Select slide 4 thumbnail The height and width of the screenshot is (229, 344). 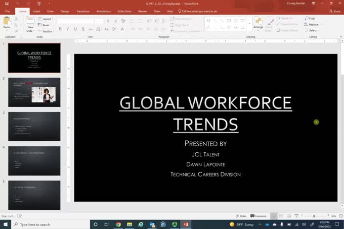[x=34, y=161]
